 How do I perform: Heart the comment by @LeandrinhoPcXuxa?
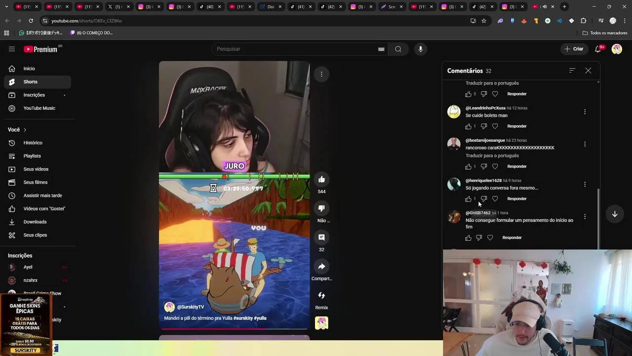tap(495, 126)
